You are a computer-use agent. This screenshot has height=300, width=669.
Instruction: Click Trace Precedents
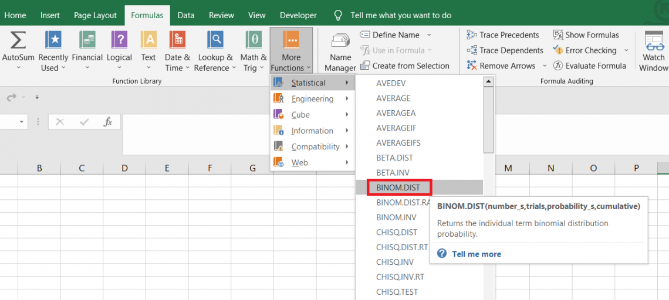point(508,35)
